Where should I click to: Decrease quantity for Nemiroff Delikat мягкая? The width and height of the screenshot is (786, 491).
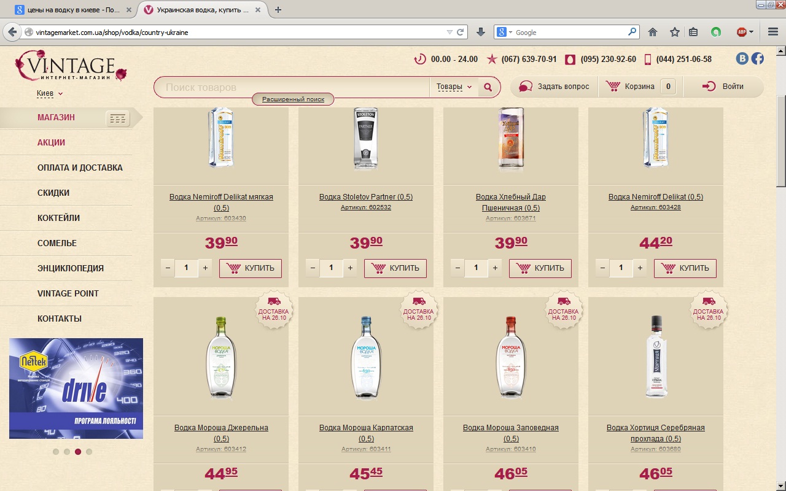[168, 268]
